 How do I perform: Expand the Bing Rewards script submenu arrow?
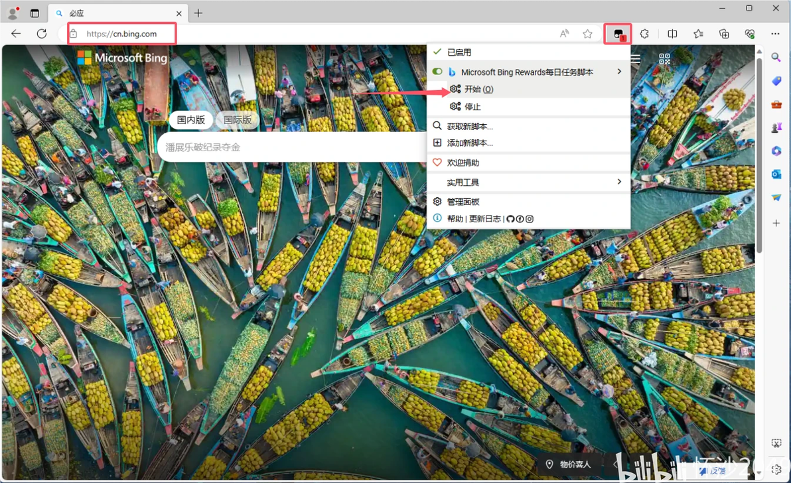[620, 72]
